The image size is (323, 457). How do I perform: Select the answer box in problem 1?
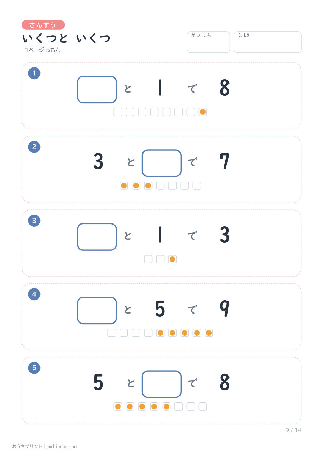tap(97, 89)
